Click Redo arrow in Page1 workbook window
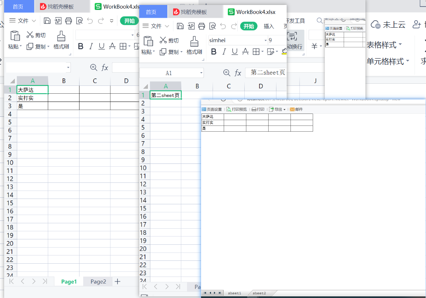 101,21
